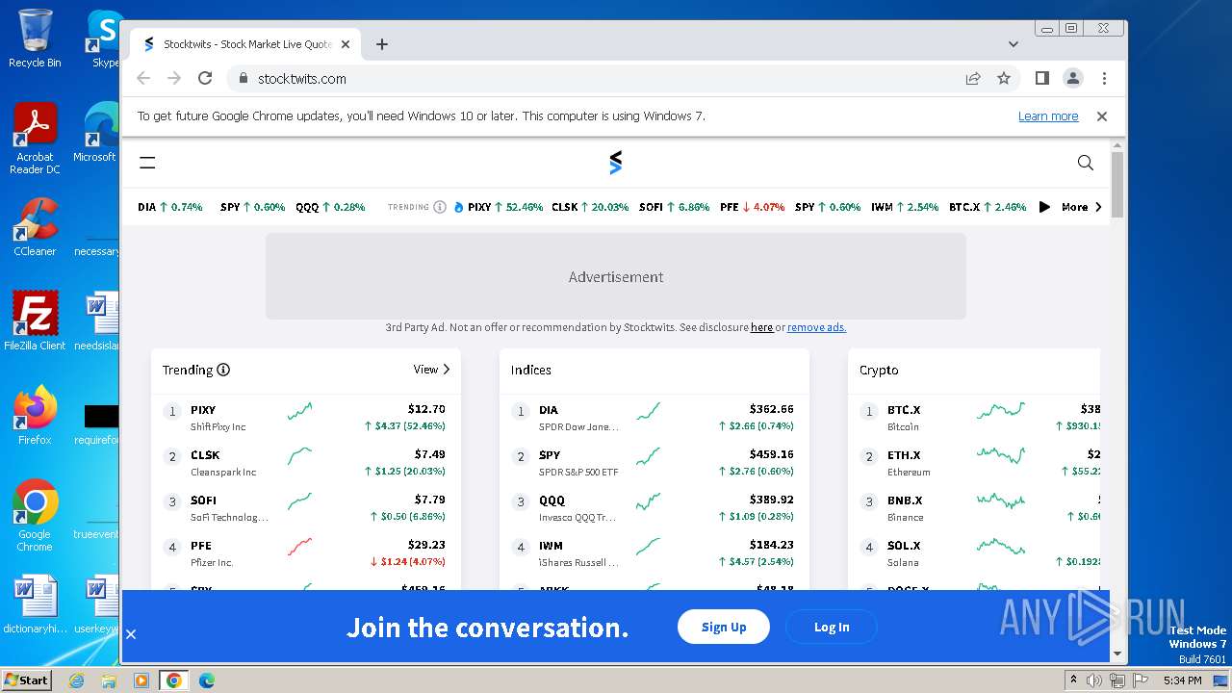The width and height of the screenshot is (1232, 693).
Task: Open CCleaner desktop shortcut
Action: [x=35, y=227]
